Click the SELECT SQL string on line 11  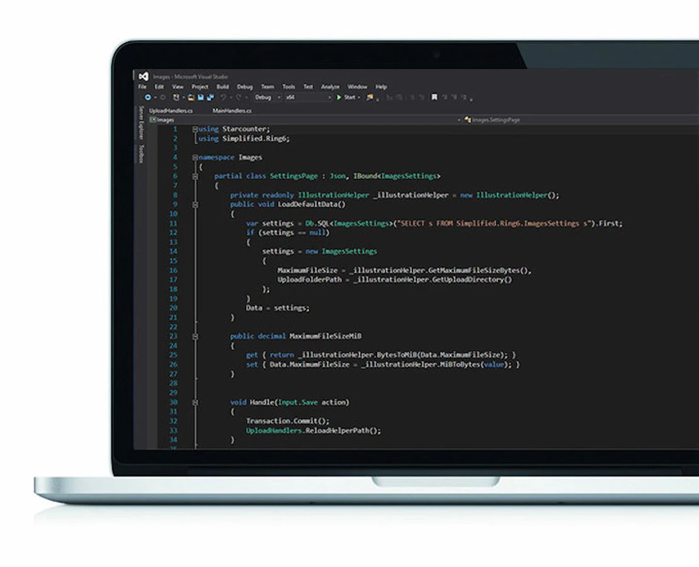tap(494, 223)
